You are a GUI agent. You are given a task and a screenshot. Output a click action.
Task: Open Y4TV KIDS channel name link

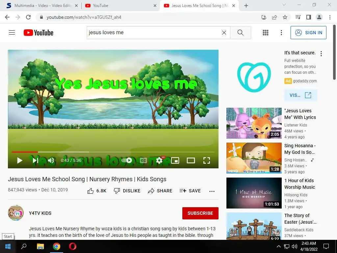pos(40,213)
